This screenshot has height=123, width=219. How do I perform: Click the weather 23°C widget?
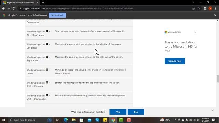(x=165, y=120)
